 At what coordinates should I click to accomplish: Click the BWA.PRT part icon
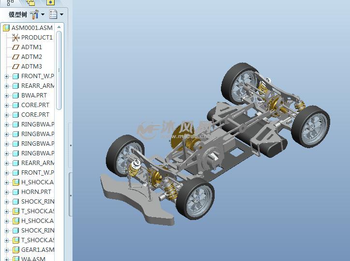tap(15, 96)
